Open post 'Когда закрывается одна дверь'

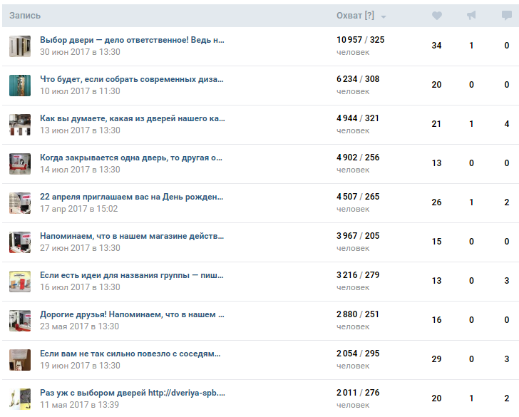(x=132, y=158)
